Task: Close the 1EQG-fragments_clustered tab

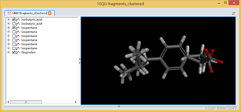Action: click(x=50, y=13)
